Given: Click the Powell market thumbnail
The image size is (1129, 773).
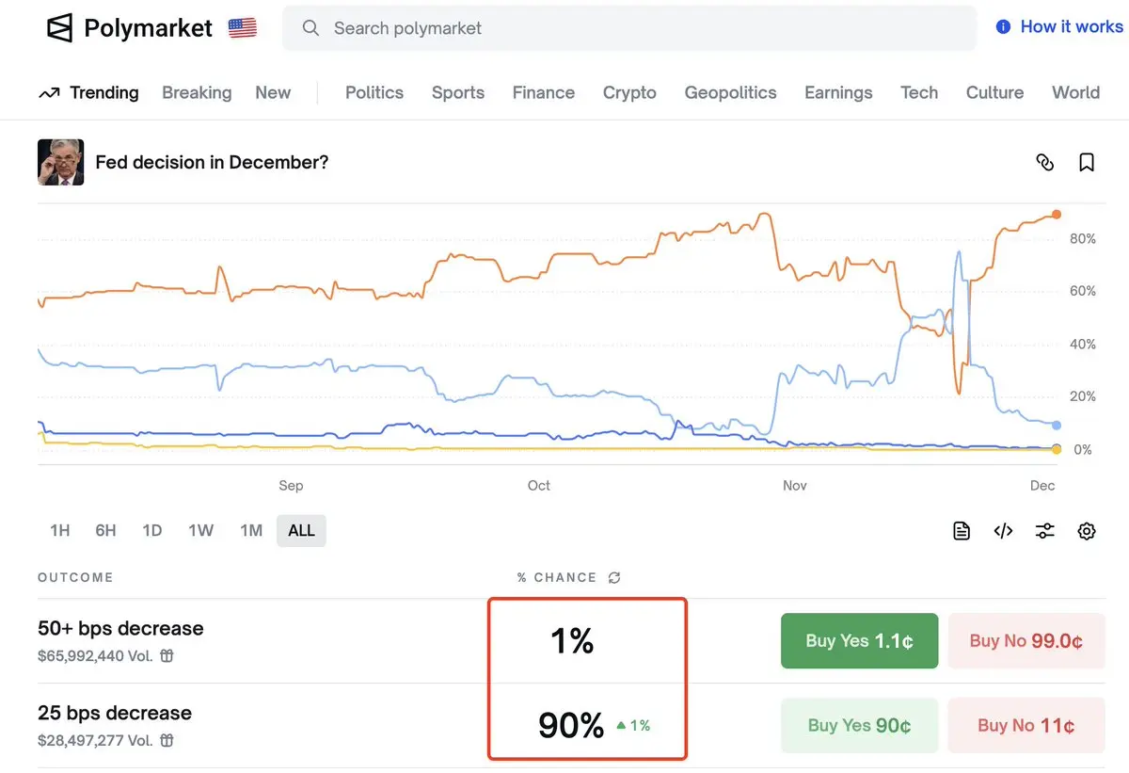Looking at the screenshot, I should click(x=61, y=162).
